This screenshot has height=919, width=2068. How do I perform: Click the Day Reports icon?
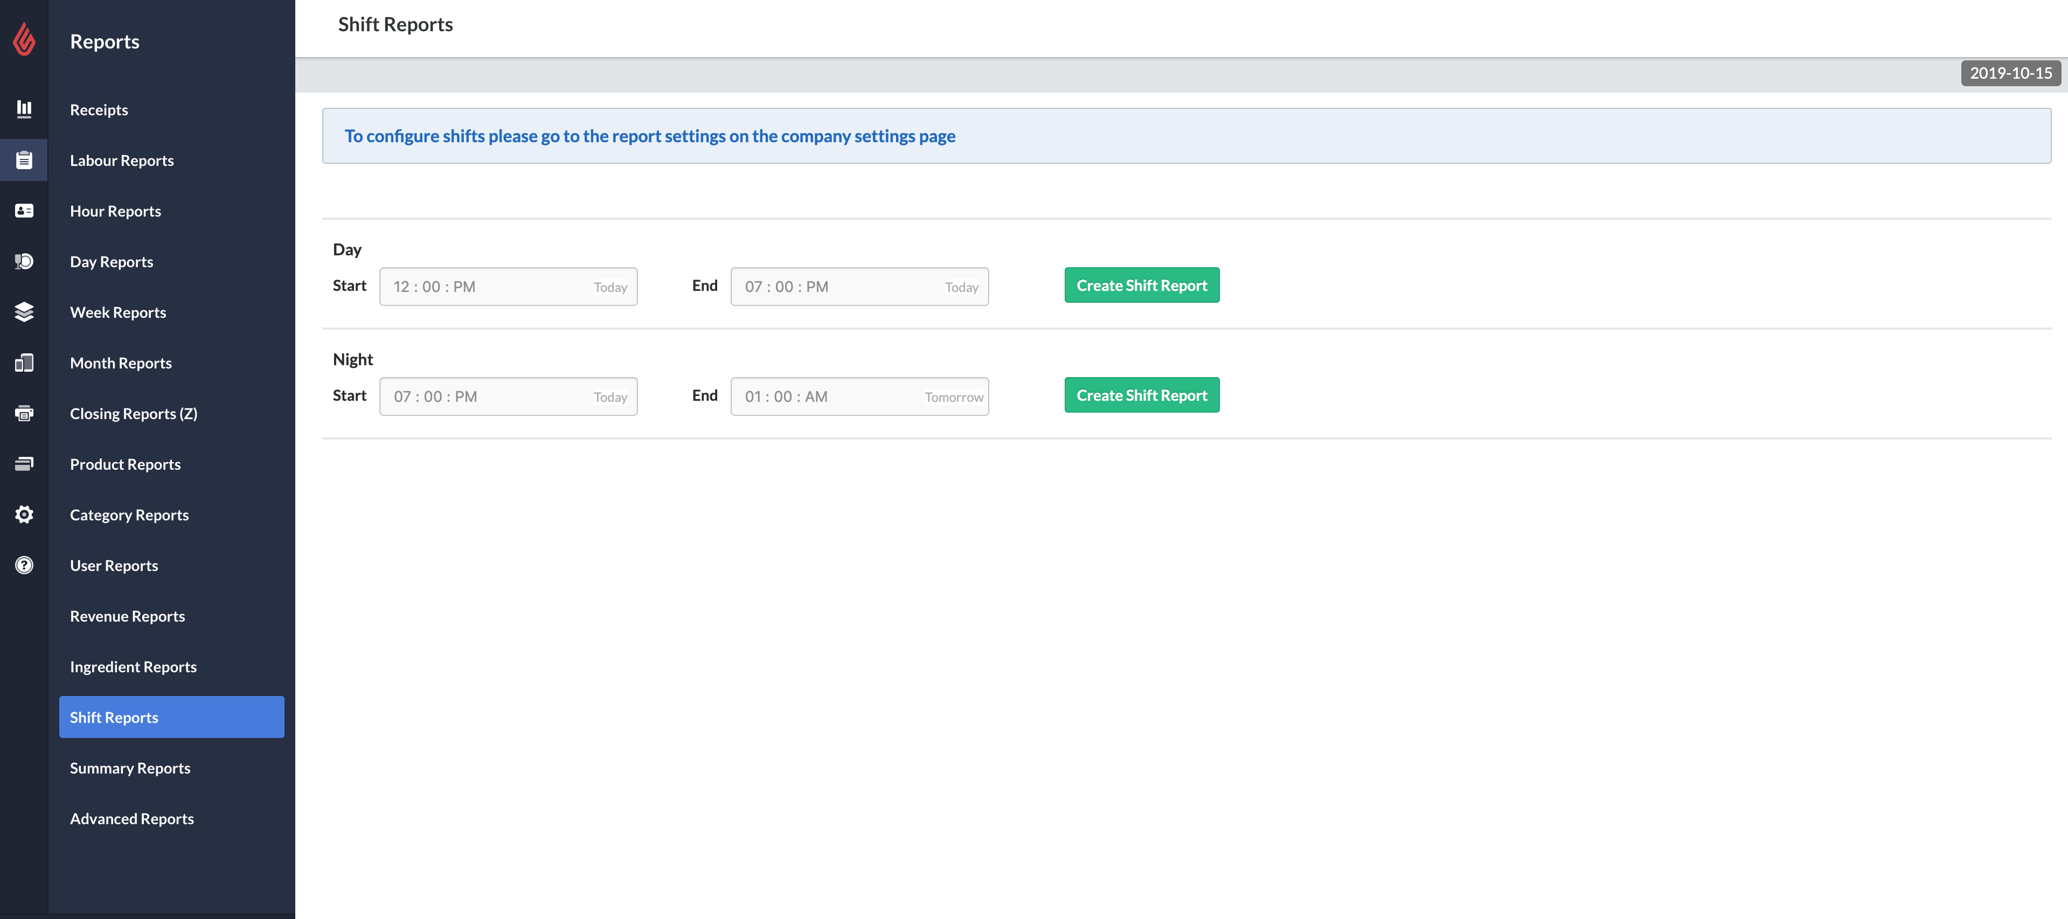[x=24, y=260]
